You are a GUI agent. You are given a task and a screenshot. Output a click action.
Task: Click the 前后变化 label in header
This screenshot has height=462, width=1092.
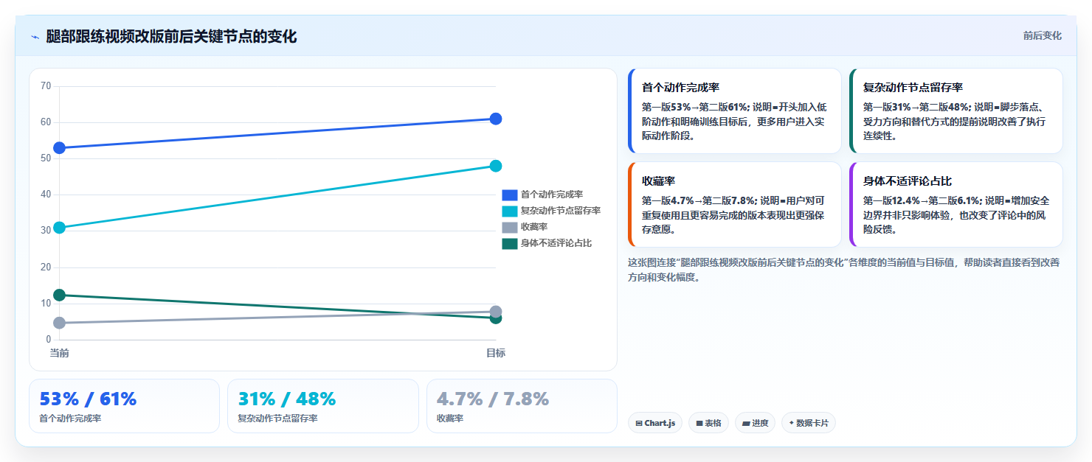(x=1043, y=35)
